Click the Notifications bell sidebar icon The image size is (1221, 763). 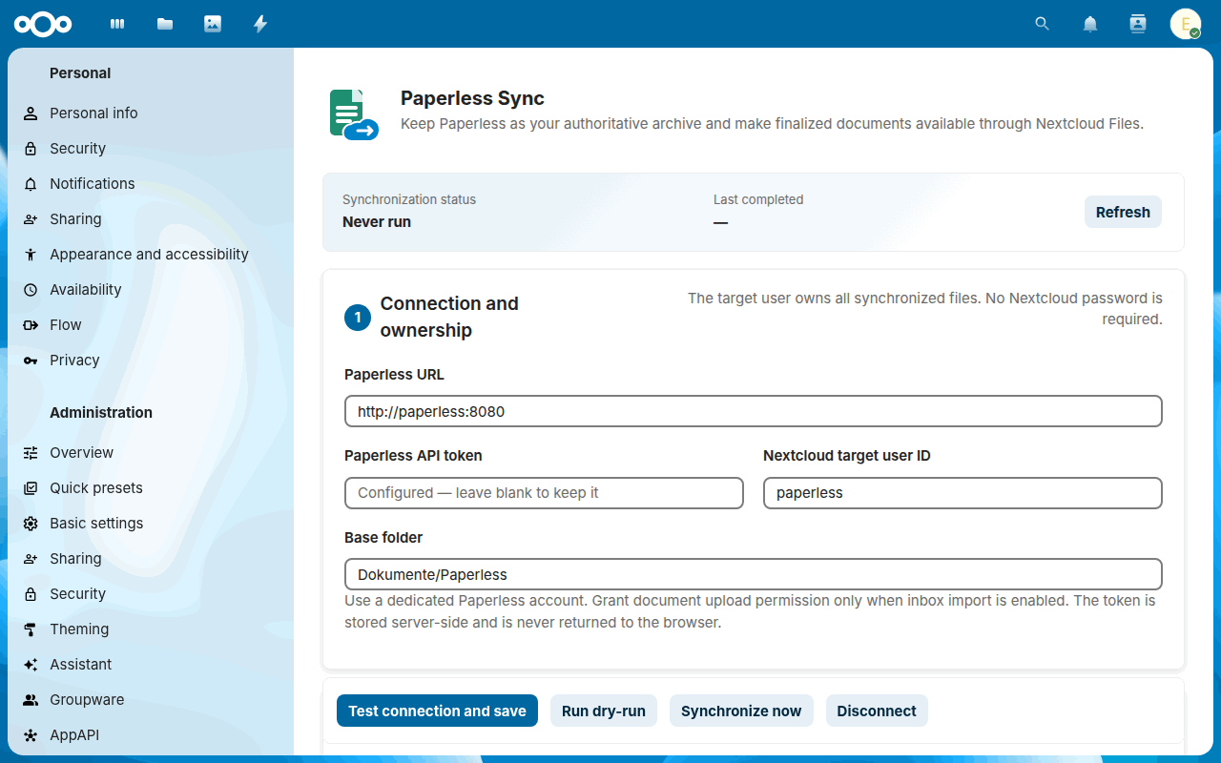31,184
